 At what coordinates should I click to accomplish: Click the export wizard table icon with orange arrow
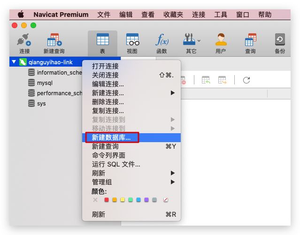click(x=223, y=80)
